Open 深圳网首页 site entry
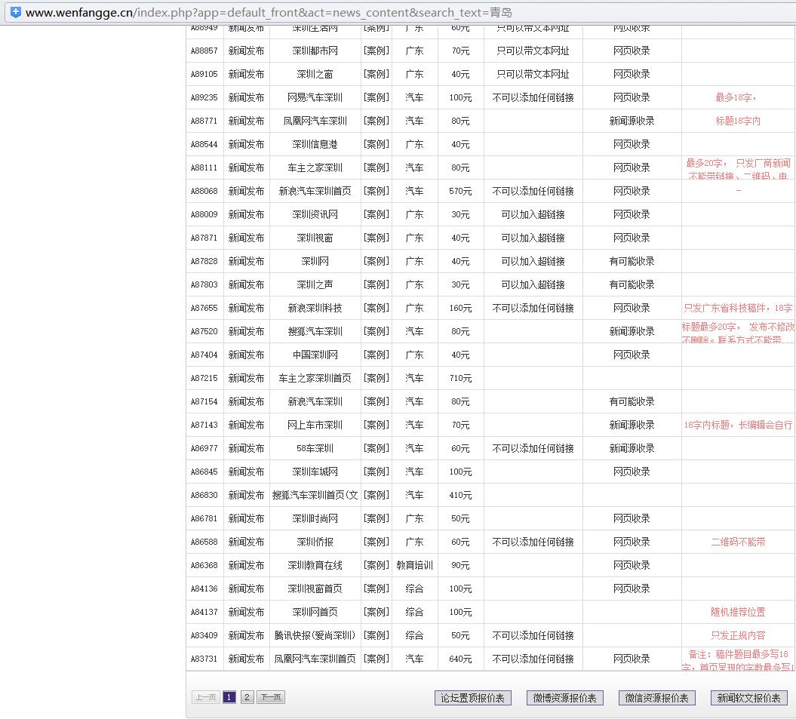This screenshot has width=796, height=719. coord(315,612)
